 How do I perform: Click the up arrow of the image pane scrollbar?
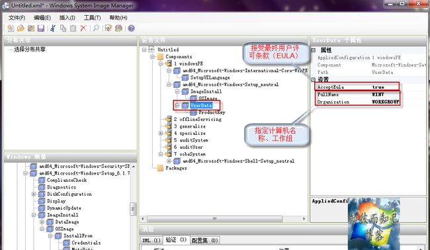click(x=133, y=166)
